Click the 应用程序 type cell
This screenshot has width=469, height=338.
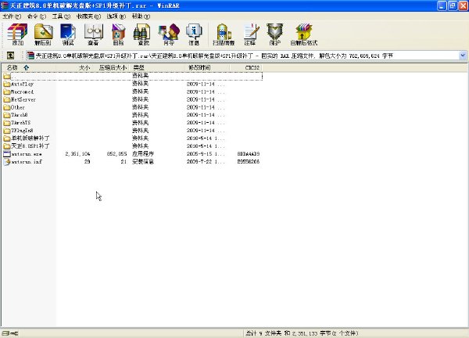[143, 154]
